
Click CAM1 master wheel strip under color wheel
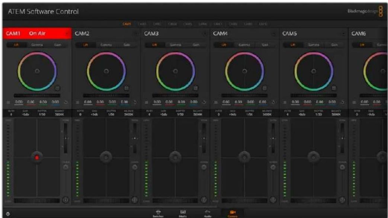click(x=37, y=95)
